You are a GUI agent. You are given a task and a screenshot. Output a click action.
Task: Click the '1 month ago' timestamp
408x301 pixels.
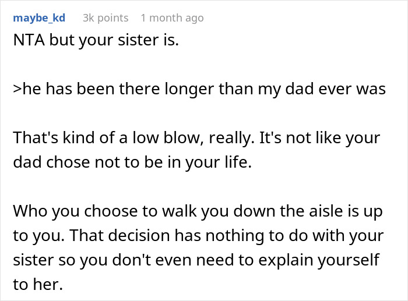176,18
